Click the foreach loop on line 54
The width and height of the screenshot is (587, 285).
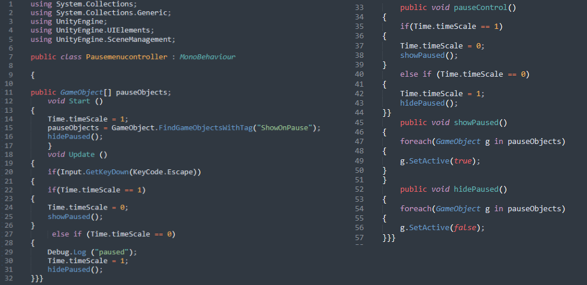coord(482,208)
